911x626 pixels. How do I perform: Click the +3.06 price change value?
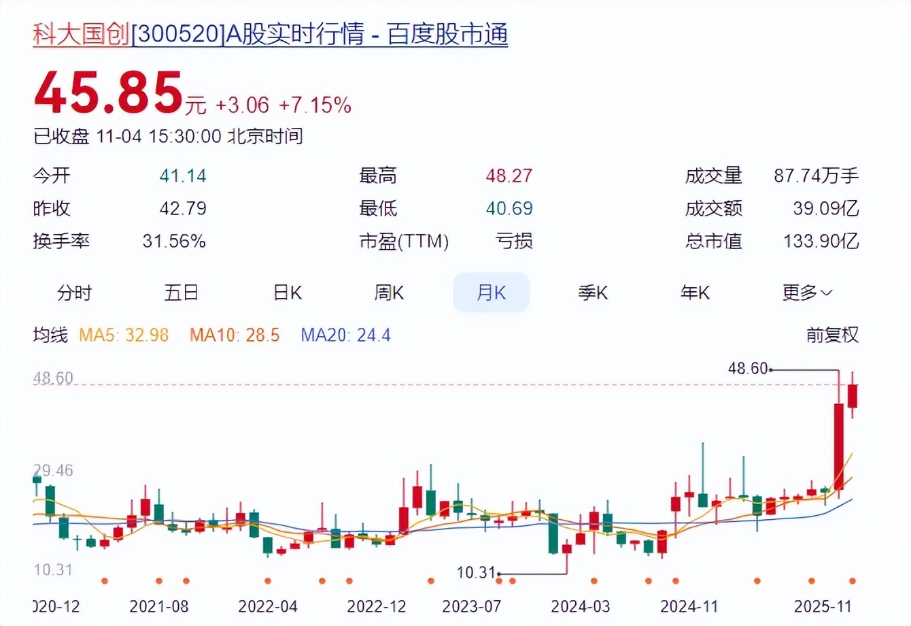pyautogui.click(x=243, y=105)
